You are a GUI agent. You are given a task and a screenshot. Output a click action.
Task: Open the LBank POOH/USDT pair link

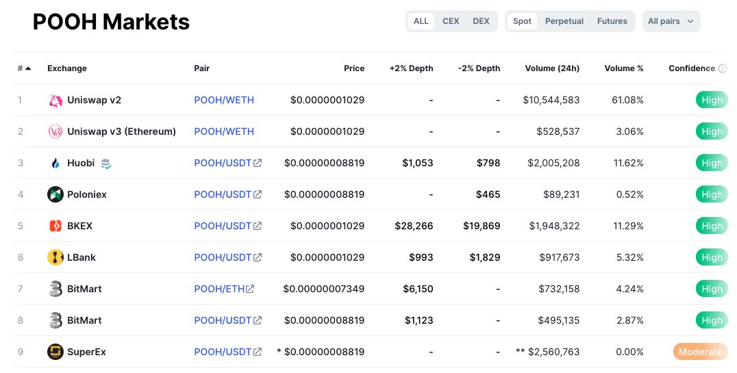click(223, 257)
